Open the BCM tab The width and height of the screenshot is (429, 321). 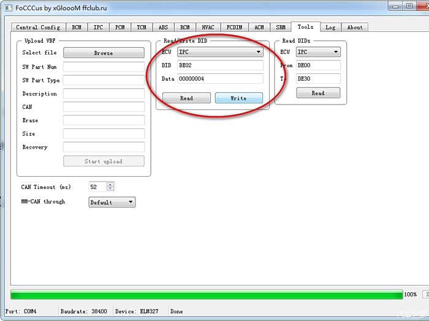click(x=76, y=28)
